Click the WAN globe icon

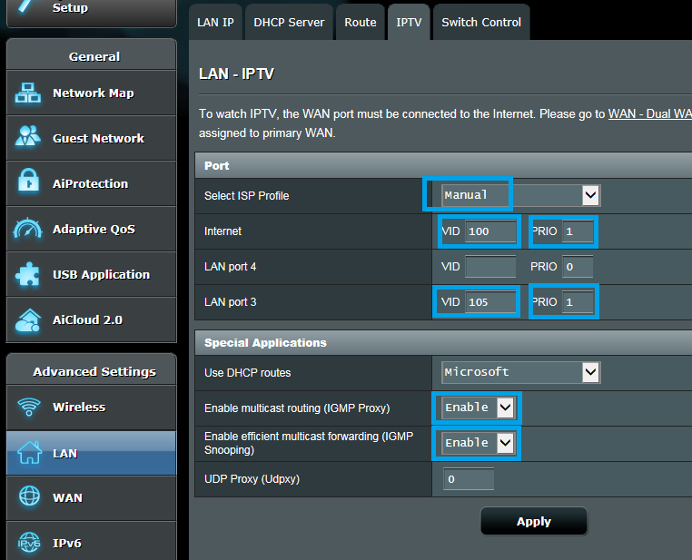30,496
